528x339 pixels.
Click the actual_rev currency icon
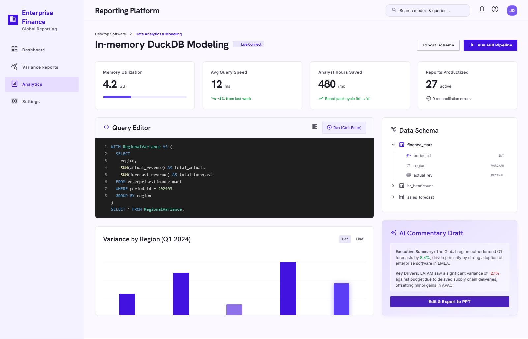click(x=409, y=175)
